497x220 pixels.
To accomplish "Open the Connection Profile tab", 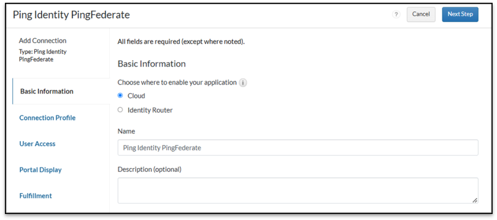I will coord(48,118).
